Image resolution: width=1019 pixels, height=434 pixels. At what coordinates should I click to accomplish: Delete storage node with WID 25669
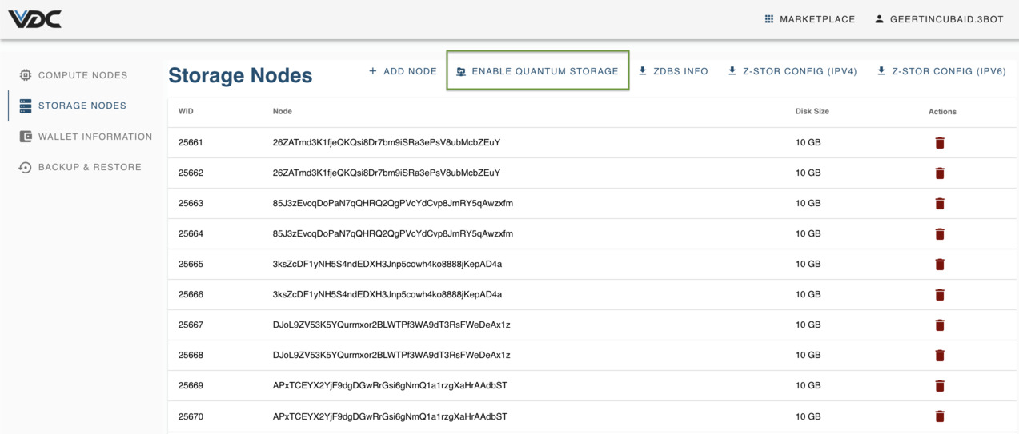(x=940, y=386)
